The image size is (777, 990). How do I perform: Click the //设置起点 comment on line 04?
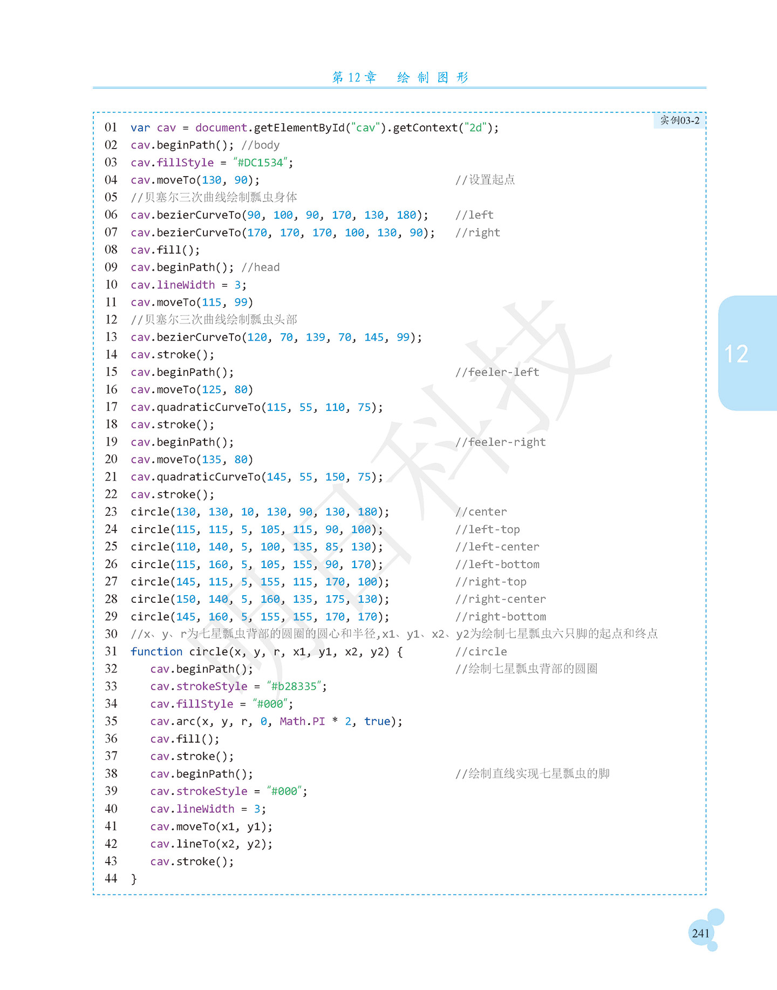(485, 180)
